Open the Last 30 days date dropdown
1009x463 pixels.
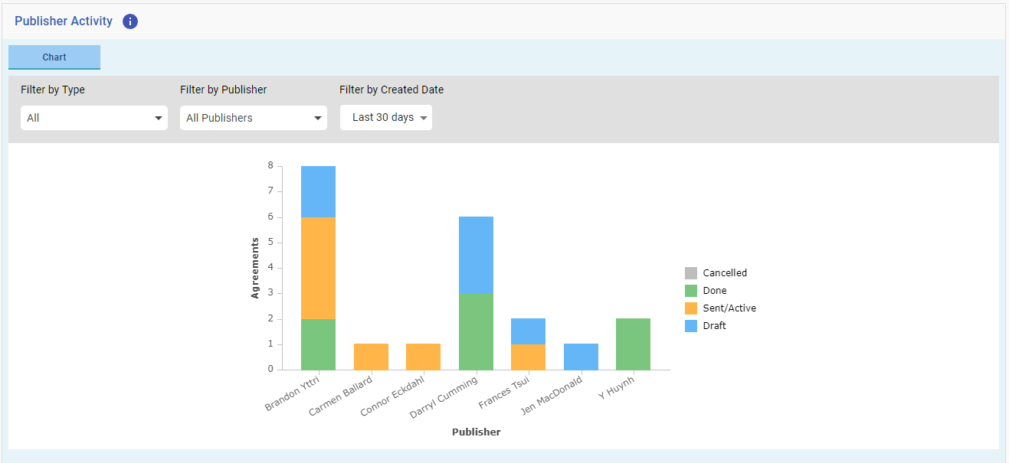pos(386,118)
